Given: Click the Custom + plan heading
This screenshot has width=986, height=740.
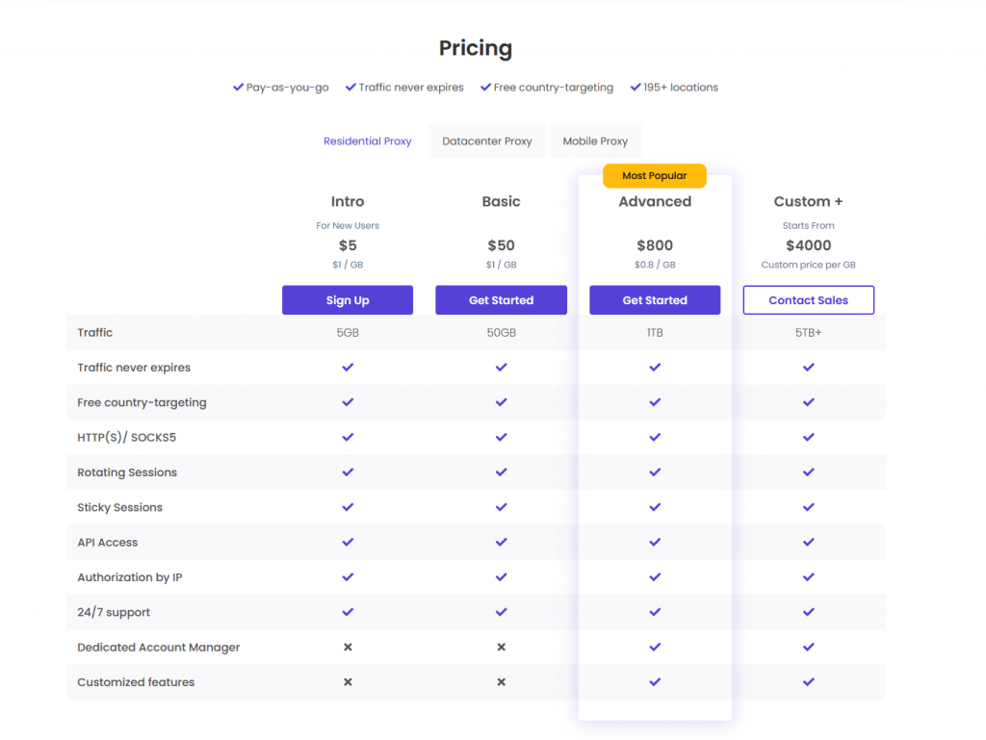Looking at the screenshot, I should click(x=808, y=202).
